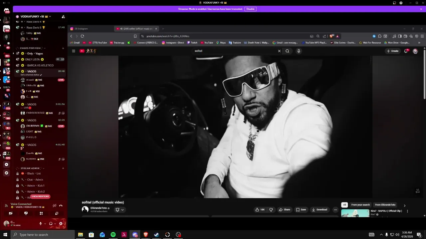Search with voice microphone on YouTube
Screen dimensions: 426x239
[x=299, y=51]
